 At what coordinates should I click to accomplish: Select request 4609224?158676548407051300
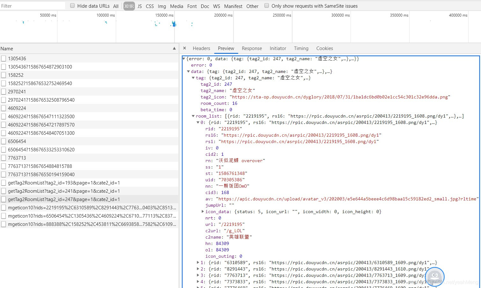pos(89,133)
